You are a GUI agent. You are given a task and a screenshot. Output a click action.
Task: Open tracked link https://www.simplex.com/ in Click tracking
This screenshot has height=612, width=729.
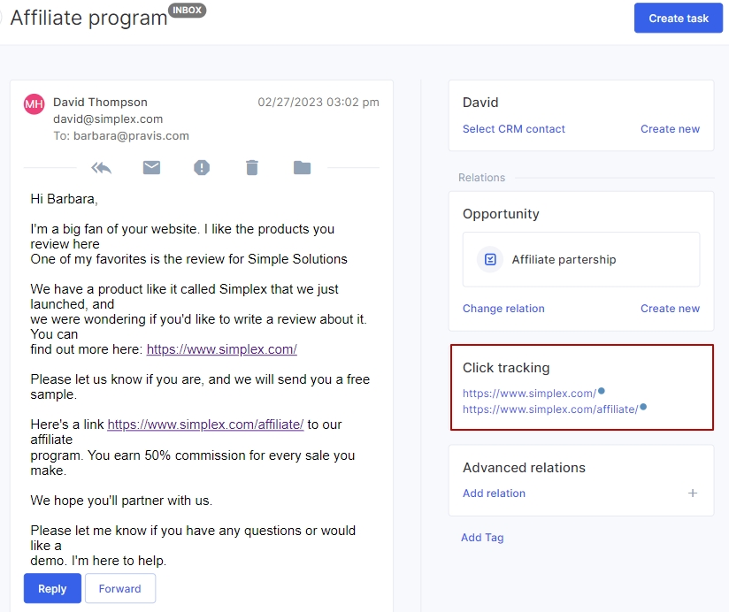[x=530, y=394]
